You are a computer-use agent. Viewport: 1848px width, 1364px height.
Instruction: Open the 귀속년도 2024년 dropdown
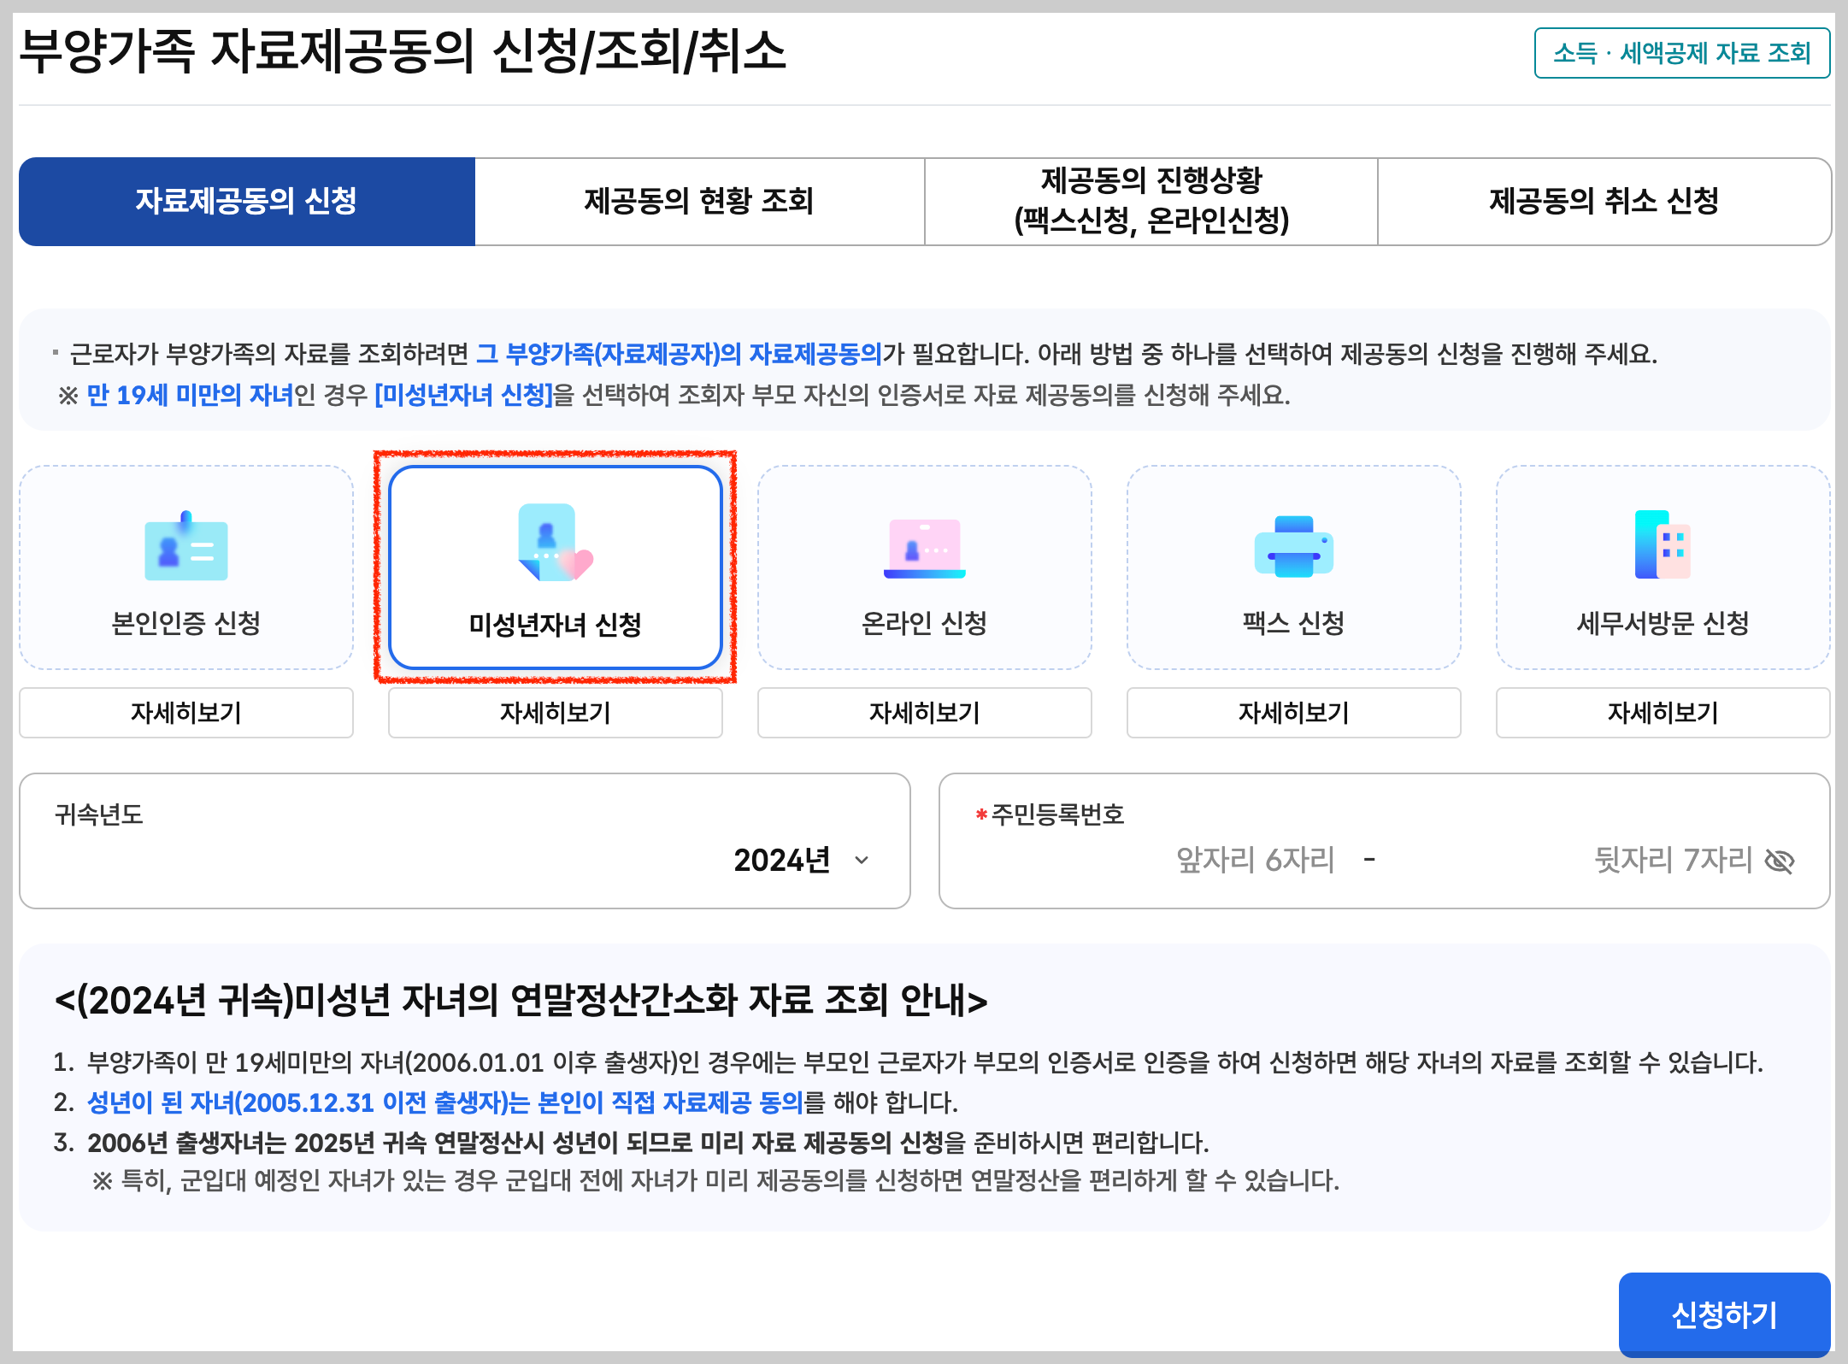click(802, 860)
